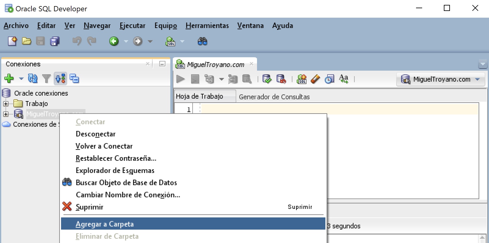Click the Undo arrow icon
The height and width of the screenshot is (243, 489).
77,41
